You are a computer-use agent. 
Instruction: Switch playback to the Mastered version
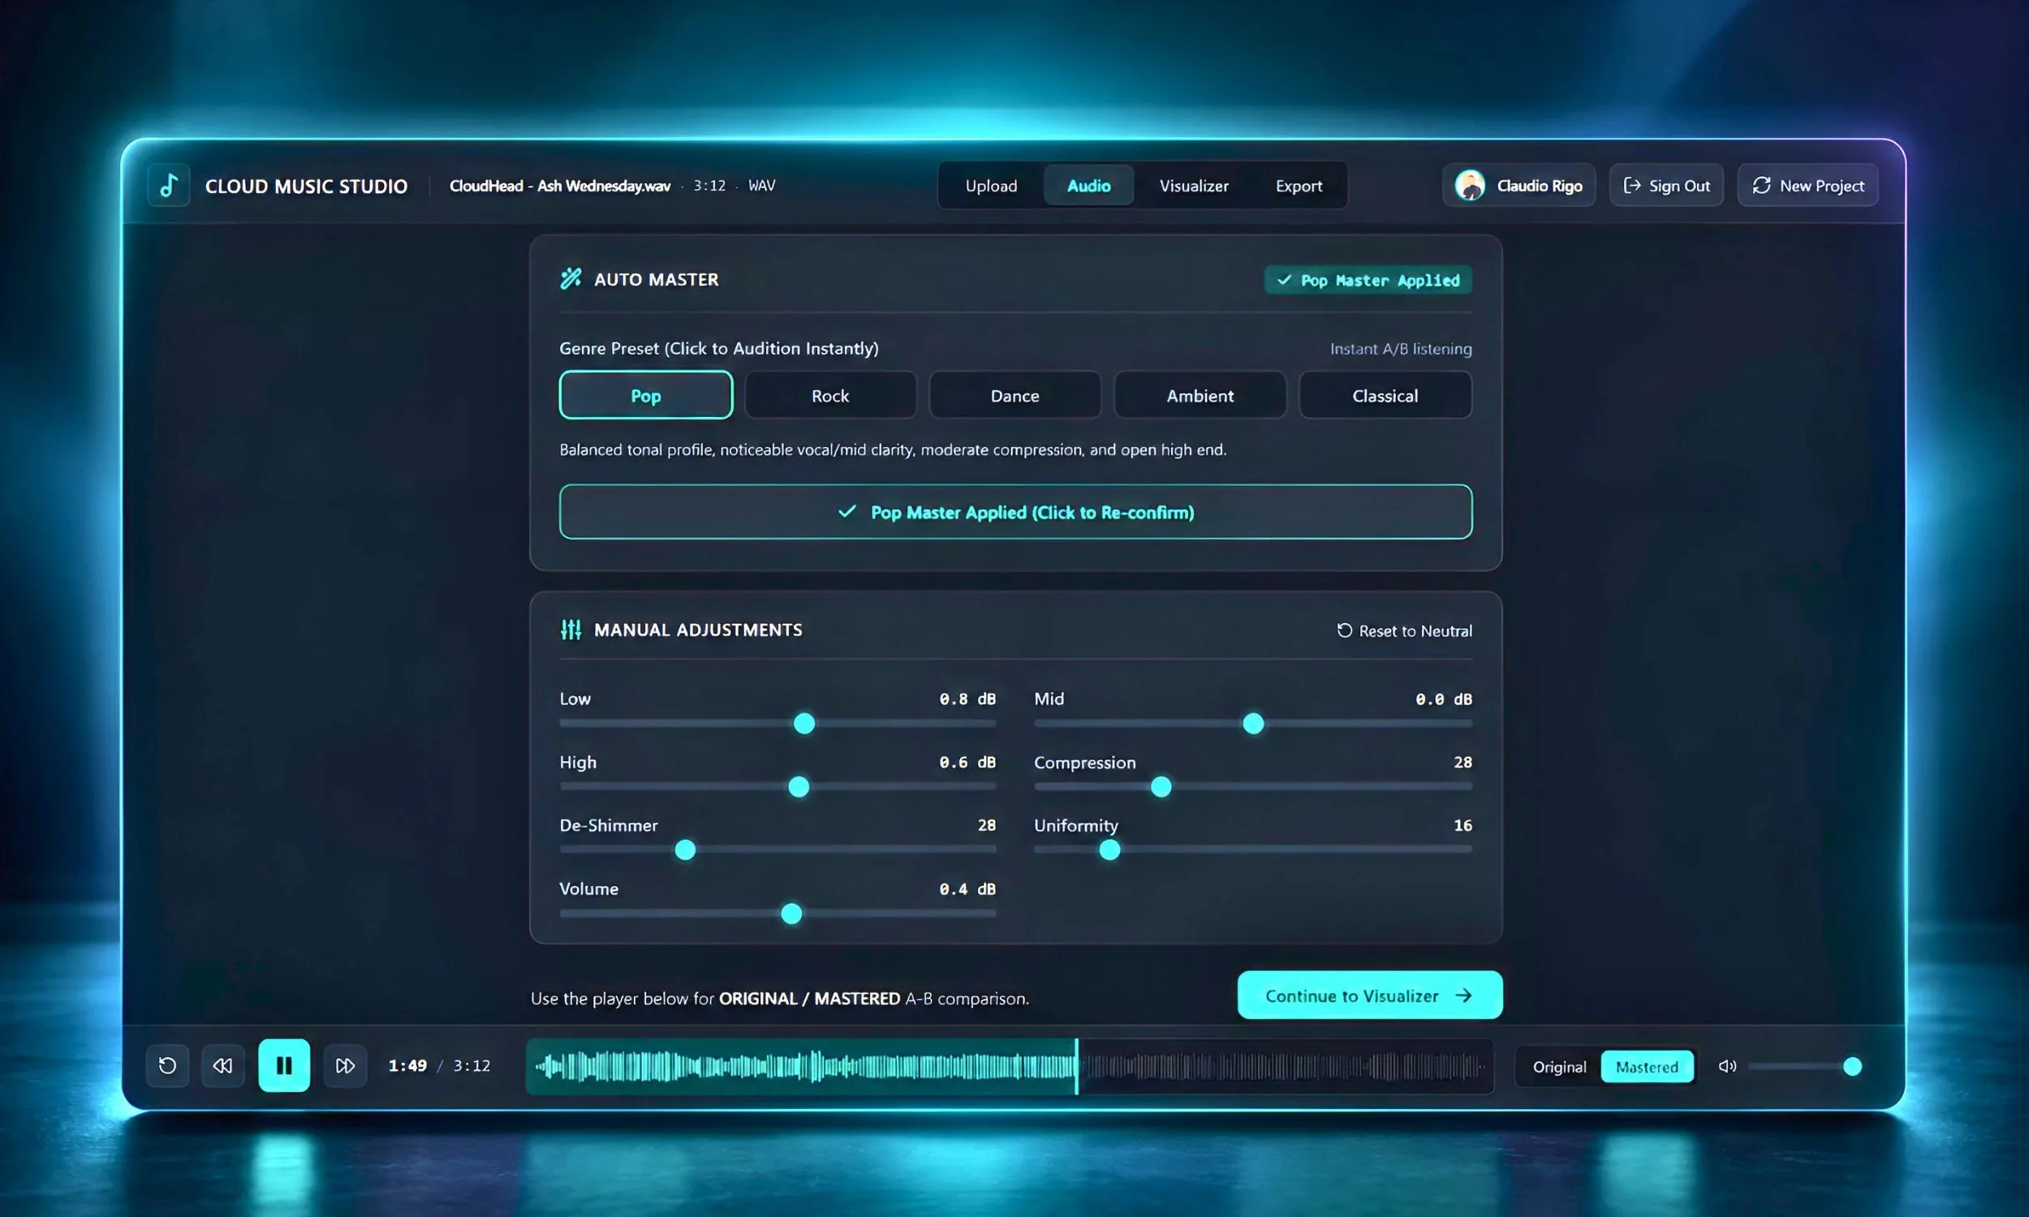coord(1647,1067)
